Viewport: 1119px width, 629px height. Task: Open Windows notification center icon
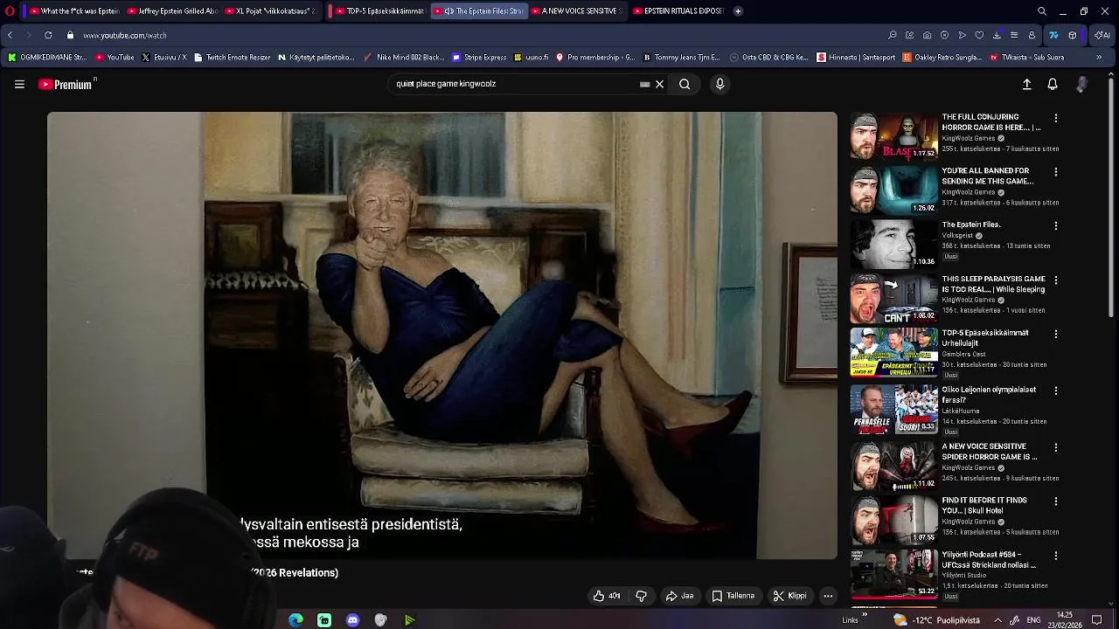[x=1097, y=620]
